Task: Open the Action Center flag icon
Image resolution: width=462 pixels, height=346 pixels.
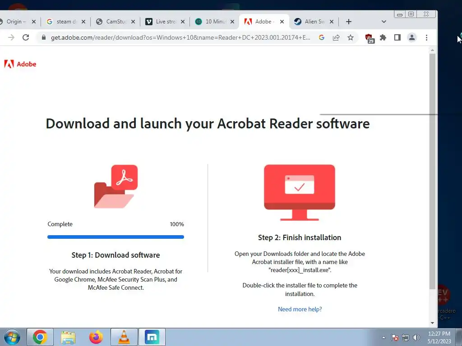Action: [395, 337]
